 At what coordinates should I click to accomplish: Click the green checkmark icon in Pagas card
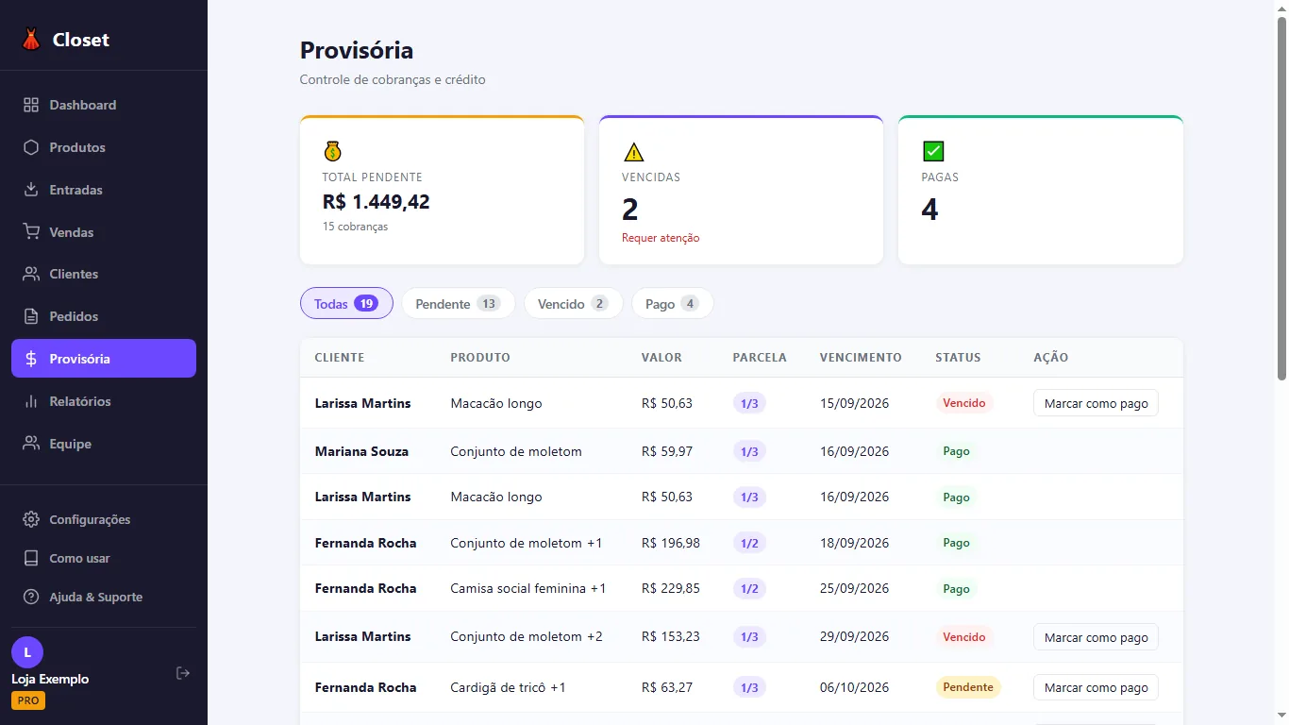tap(933, 151)
